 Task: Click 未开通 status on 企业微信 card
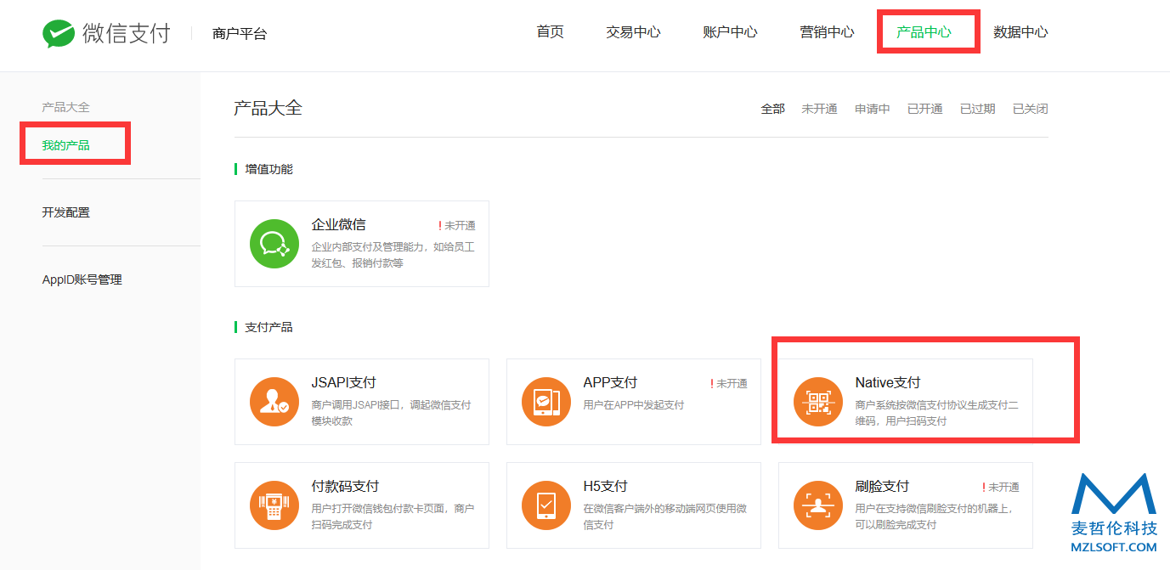point(457,225)
